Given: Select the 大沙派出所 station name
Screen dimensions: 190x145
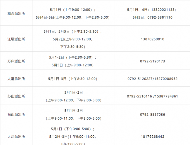Looking at the screenshot, I should pos(16,137).
